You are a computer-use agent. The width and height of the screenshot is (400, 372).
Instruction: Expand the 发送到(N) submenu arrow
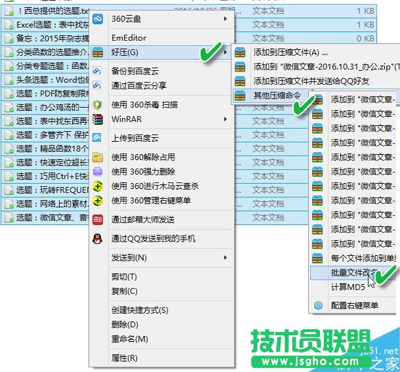pos(226,258)
